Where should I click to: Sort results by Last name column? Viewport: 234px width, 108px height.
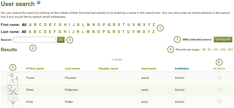(72, 68)
